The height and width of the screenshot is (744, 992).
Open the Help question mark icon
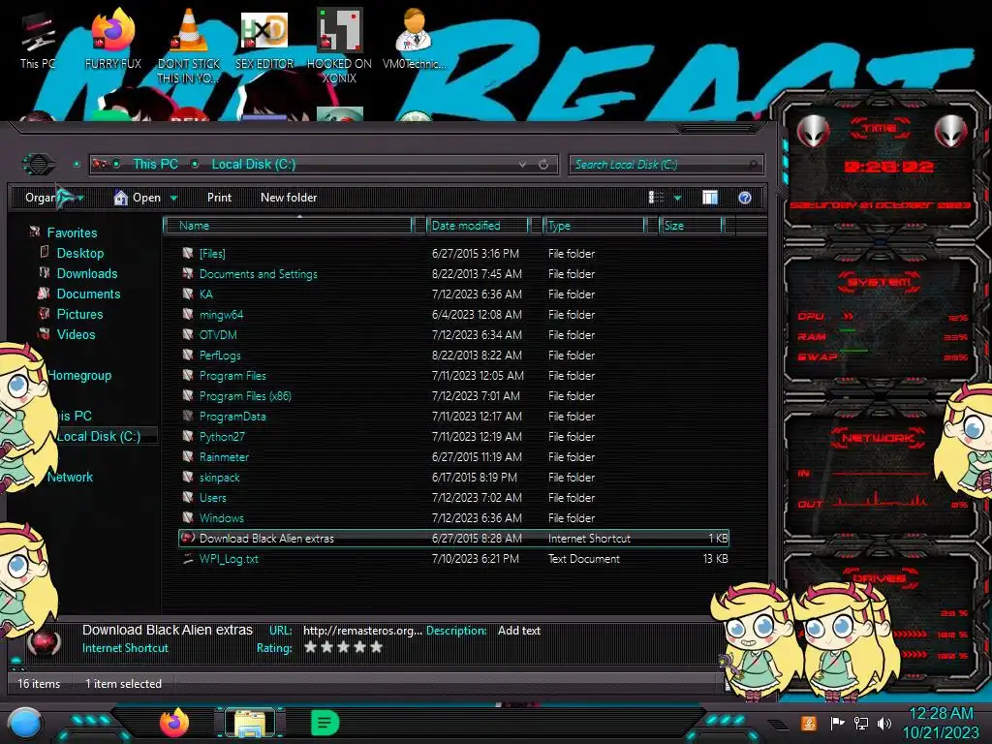click(745, 198)
